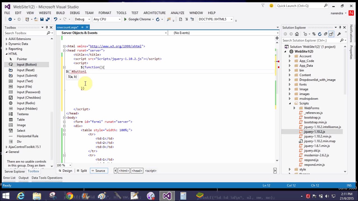Click the Quick Launch search box
The image size is (358, 201).
(x=302, y=6)
